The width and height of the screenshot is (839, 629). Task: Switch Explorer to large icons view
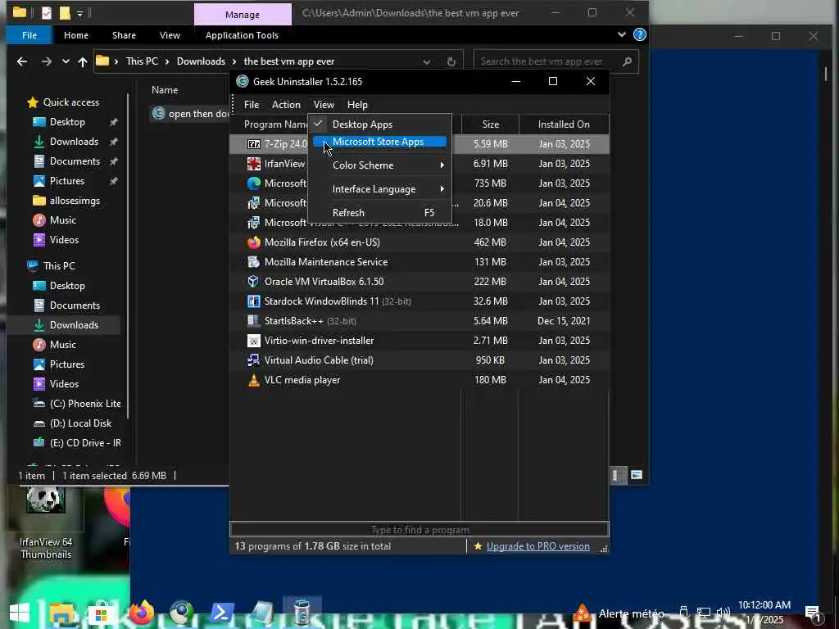pos(636,475)
